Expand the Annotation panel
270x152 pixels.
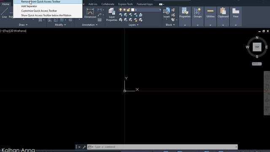tap(89, 25)
